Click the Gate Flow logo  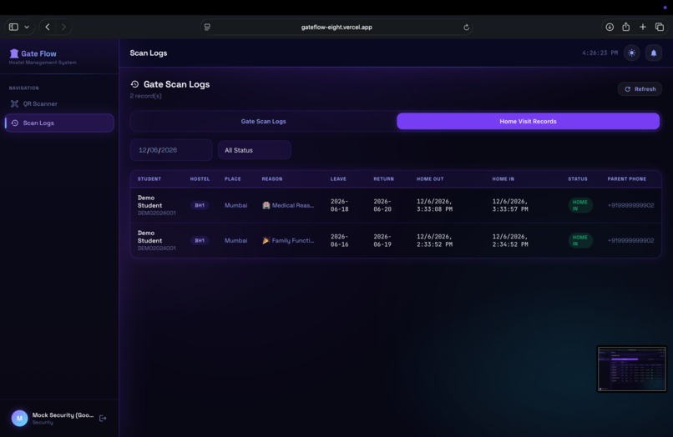coord(33,53)
